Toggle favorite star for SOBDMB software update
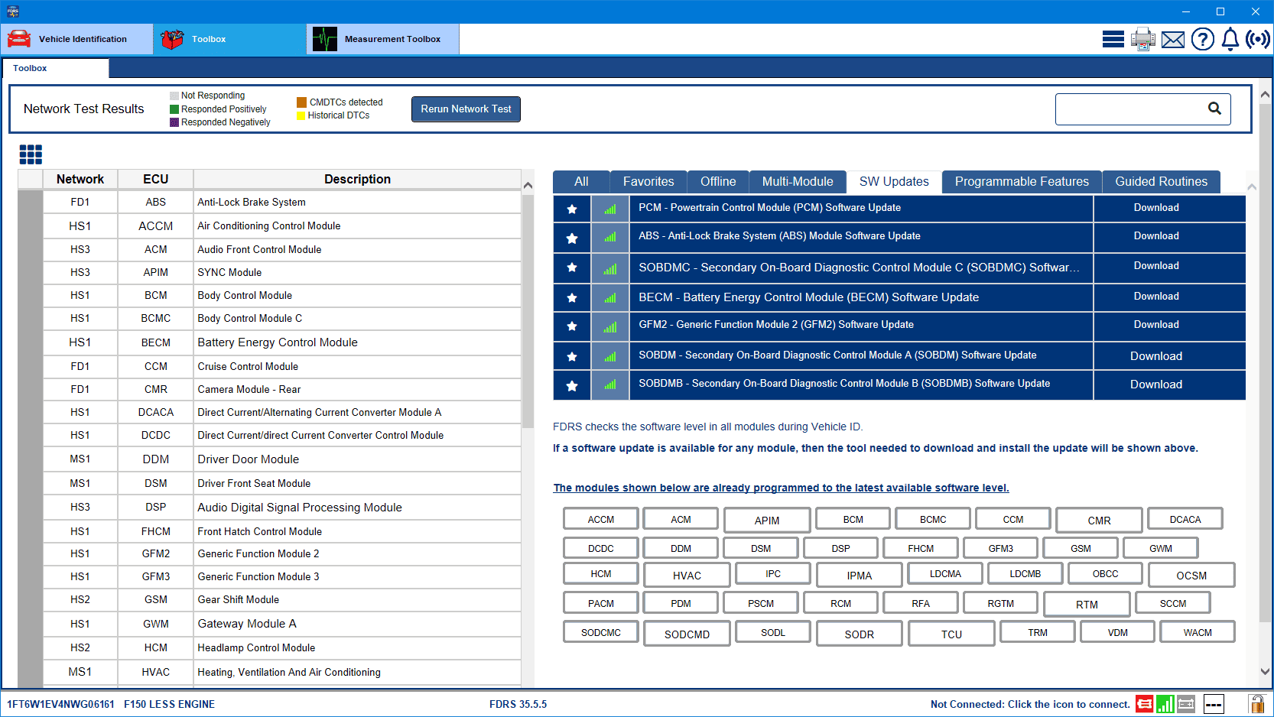The height and width of the screenshot is (717, 1274). (x=571, y=386)
